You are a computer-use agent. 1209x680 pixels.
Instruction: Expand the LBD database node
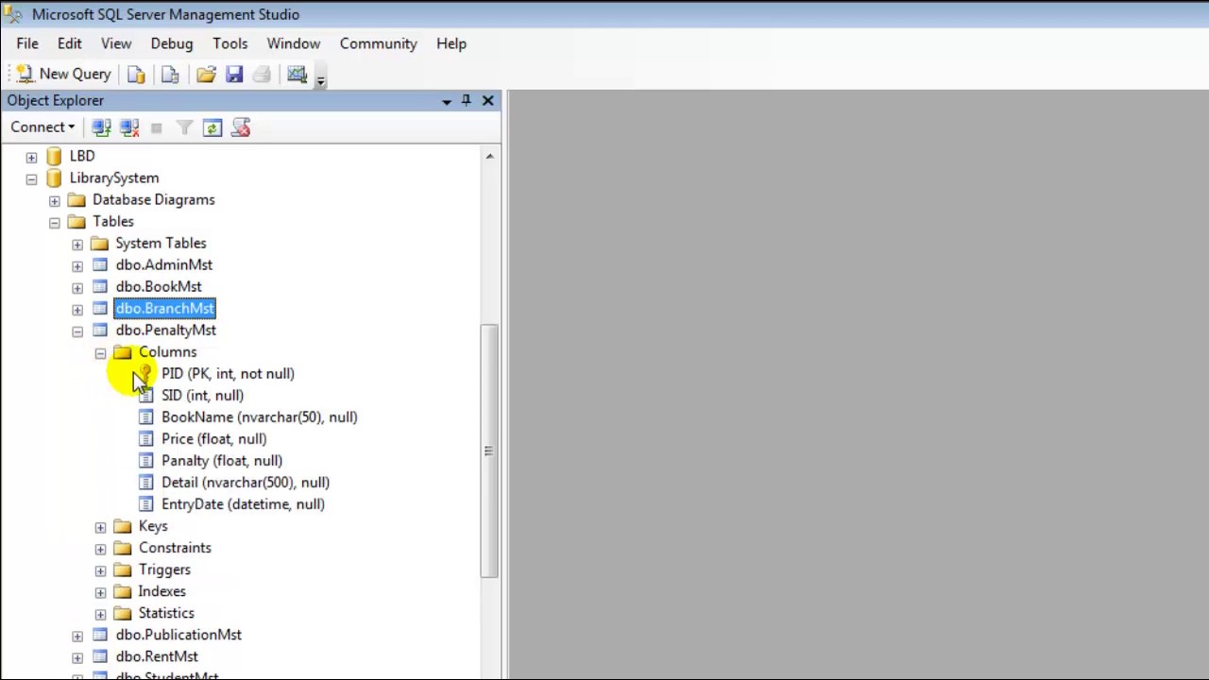click(x=31, y=157)
